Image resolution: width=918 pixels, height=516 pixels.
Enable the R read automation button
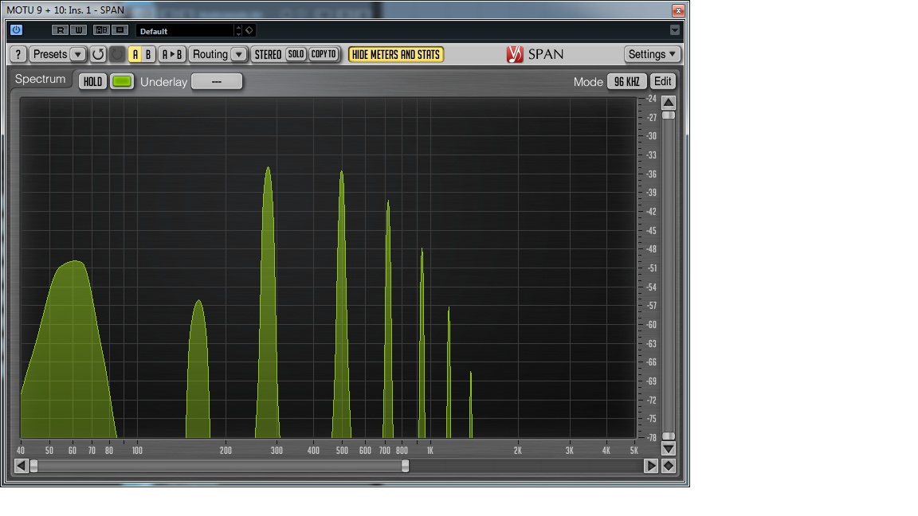click(60, 29)
